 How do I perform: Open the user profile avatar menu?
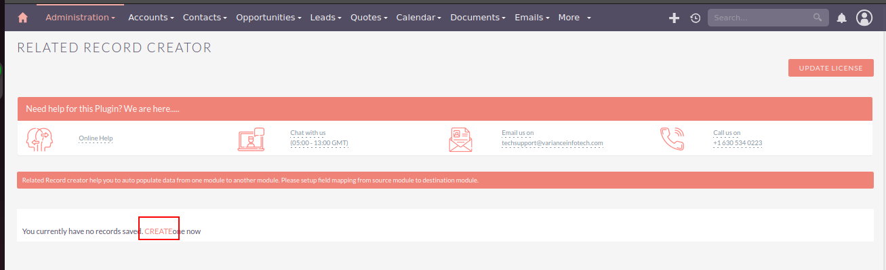(864, 18)
